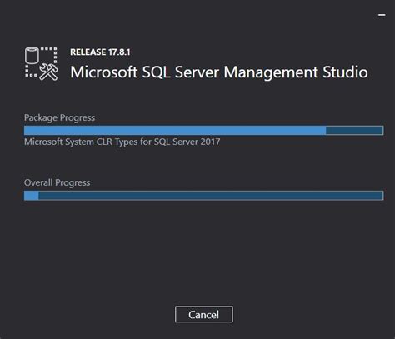Click the 'Microsoft SQL Server Management Studio' title

point(219,72)
